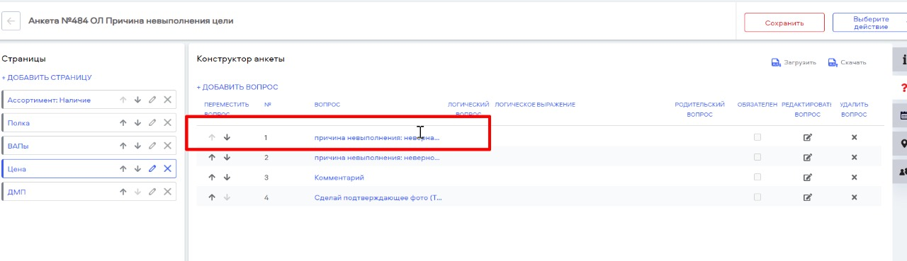Screen dimensions: 907x261
Task: Move question 3 Комментарий down
Action: [x=227, y=178]
